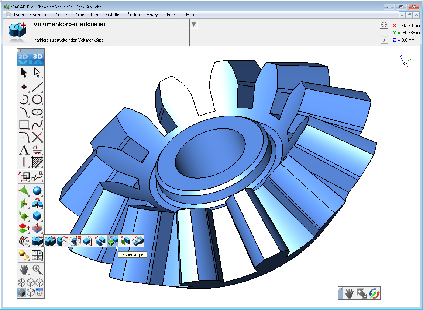The image size is (423, 310).
Task: Select the text tool marked A
Action: click(24, 150)
